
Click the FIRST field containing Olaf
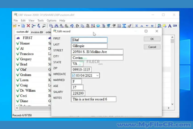pyautogui.click(x=89, y=40)
